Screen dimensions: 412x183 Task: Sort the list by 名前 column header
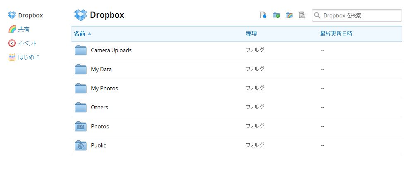click(79, 34)
